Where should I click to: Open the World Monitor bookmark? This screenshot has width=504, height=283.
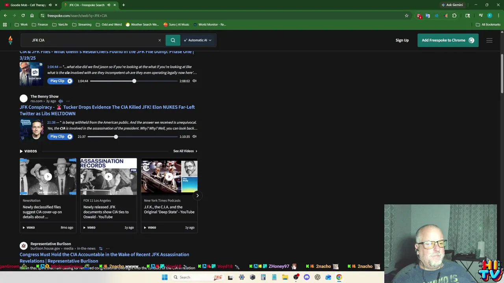209,24
